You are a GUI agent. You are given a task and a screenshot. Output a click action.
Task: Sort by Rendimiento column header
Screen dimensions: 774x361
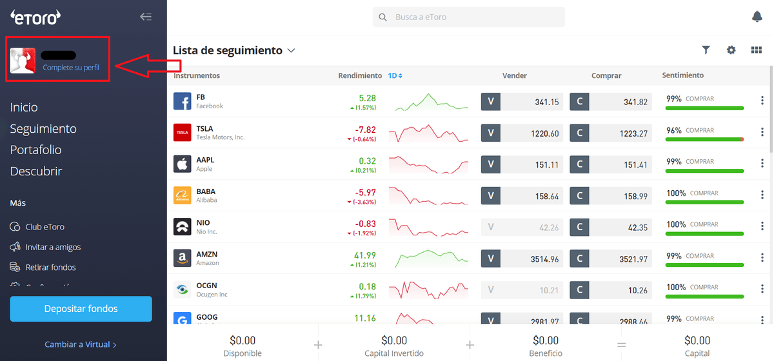point(360,75)
